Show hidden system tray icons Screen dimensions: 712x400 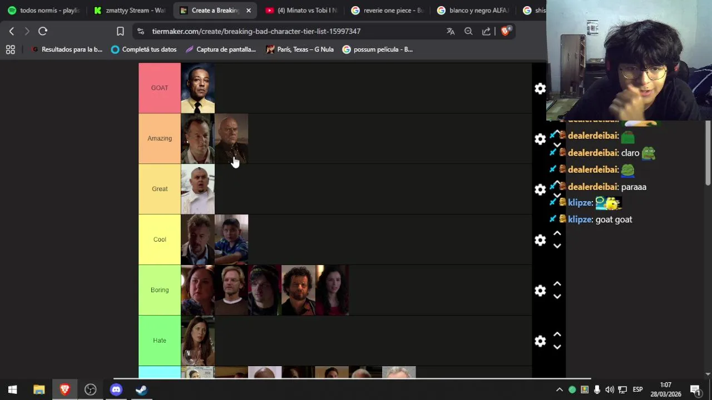[x=560, y=389]
